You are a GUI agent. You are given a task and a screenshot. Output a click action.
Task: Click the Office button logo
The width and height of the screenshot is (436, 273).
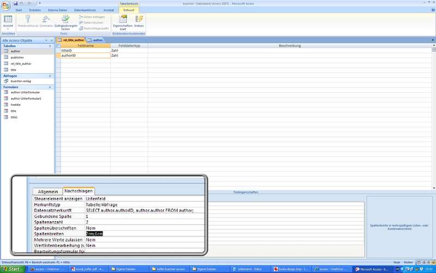[5, 5]
